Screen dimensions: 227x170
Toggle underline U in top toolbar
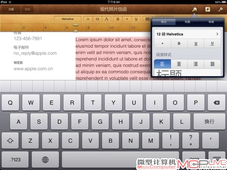tap(136, 19)
